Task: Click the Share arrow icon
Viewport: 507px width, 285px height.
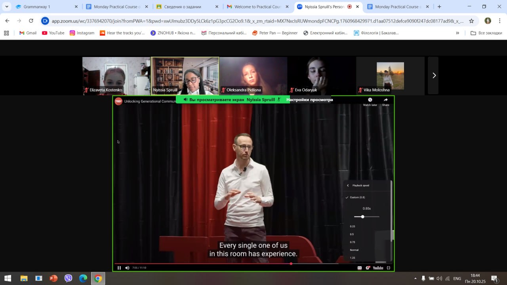Action: tap(385, 100)
